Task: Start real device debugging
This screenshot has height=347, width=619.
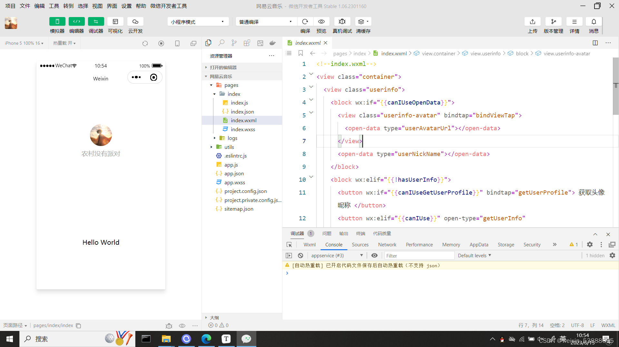Action: (342, 22)
